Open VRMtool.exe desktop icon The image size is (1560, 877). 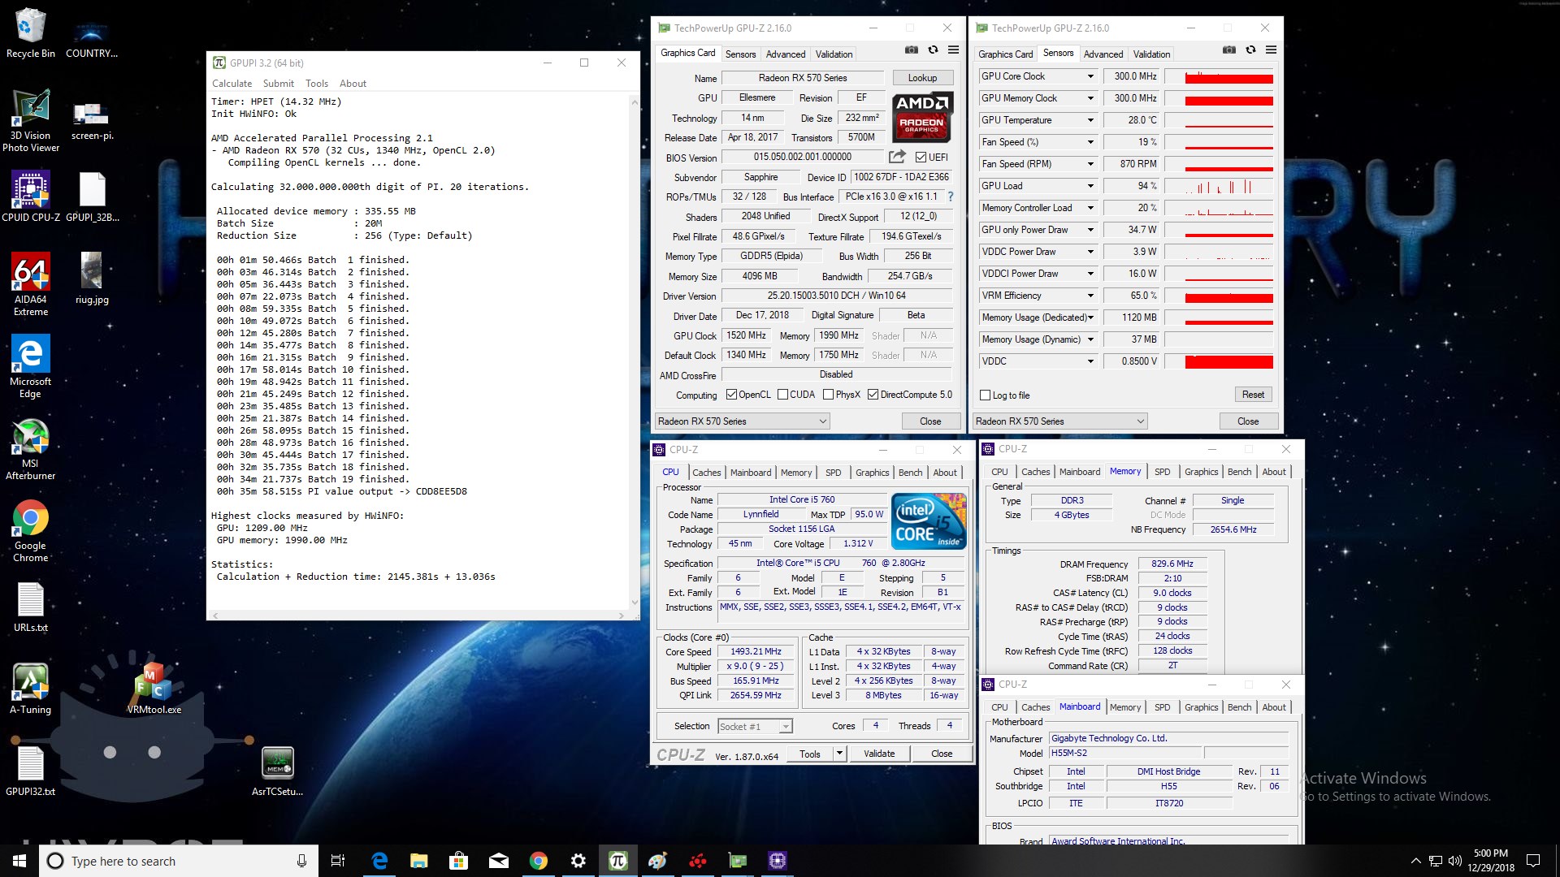pos(154,689)
